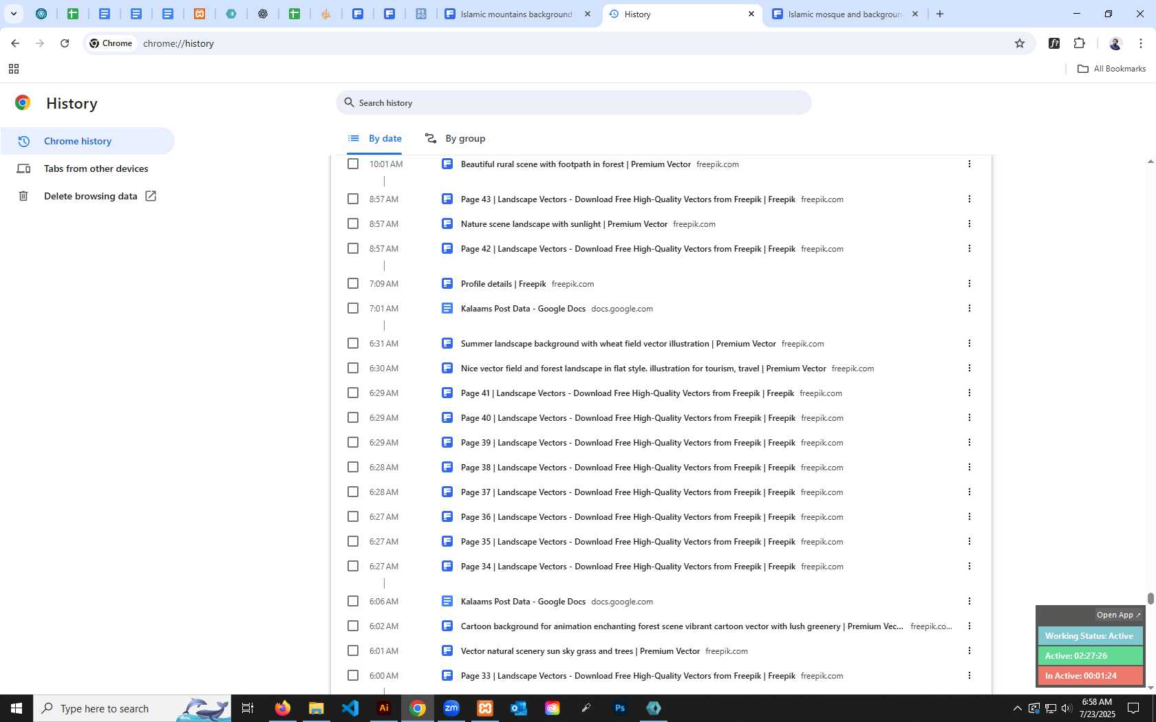Open Delete browsing data link
1156x722 pixels.
pyautogui.click(x=87, y=196)
